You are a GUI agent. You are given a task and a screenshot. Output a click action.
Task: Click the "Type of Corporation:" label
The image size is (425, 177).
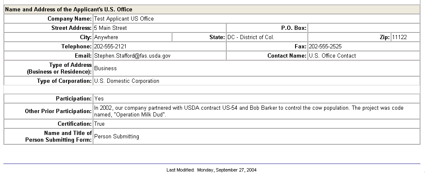click(64, 81)
